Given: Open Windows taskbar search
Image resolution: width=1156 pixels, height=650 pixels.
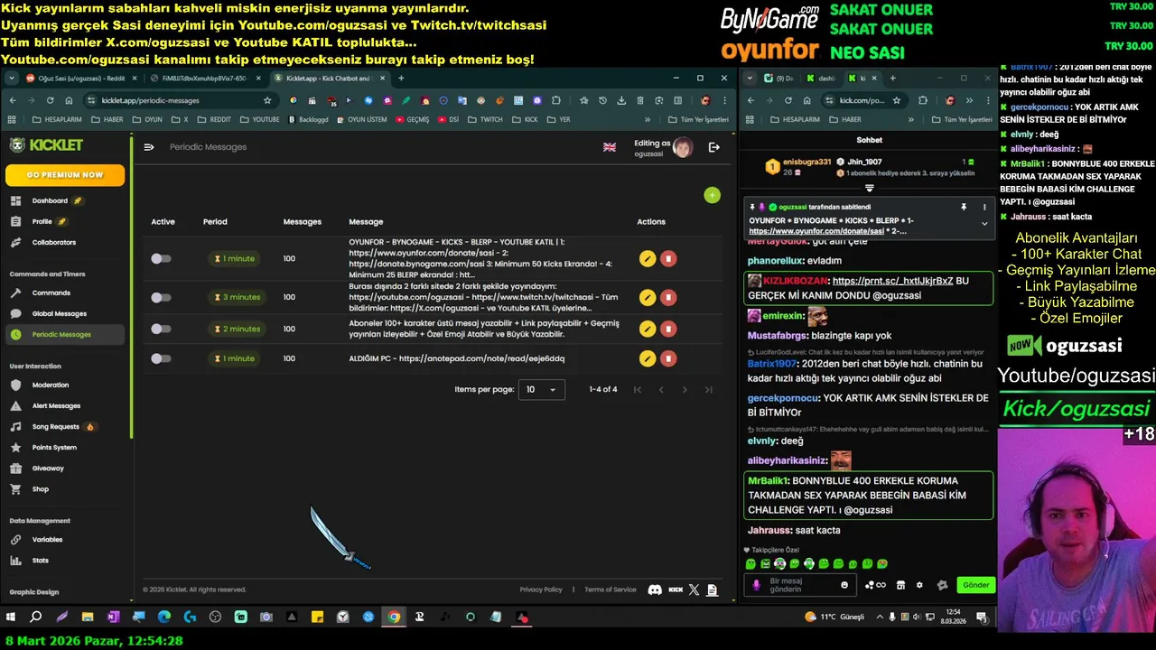Looking at the screenshot, I should pos(36,617).
